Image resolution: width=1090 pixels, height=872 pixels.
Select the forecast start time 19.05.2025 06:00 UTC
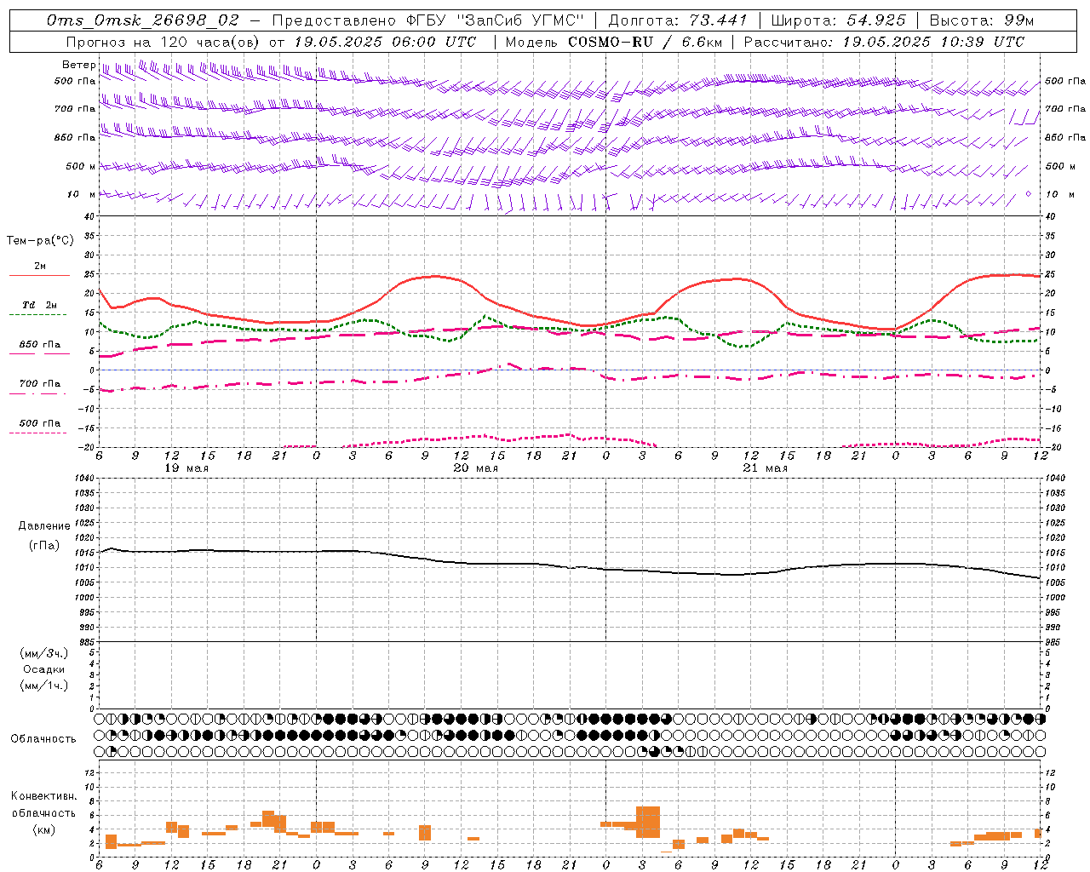[x=386, y=42]
